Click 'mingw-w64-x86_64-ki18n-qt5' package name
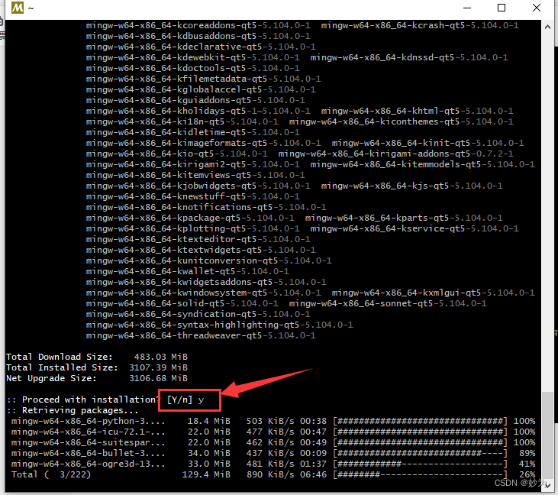Viewport: 558px width, 495px height. (x=155, y=121)
